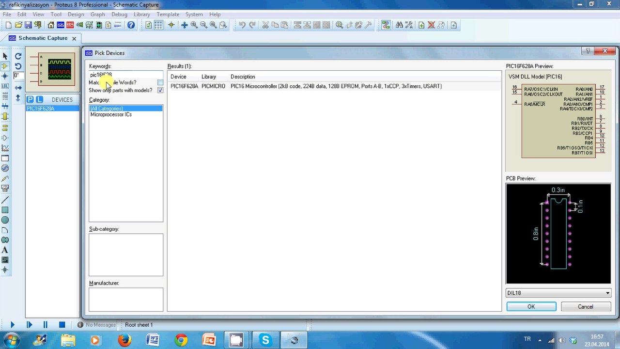Open the Library menu
Viewport: 620px width, 349px height.
[142, 14]
